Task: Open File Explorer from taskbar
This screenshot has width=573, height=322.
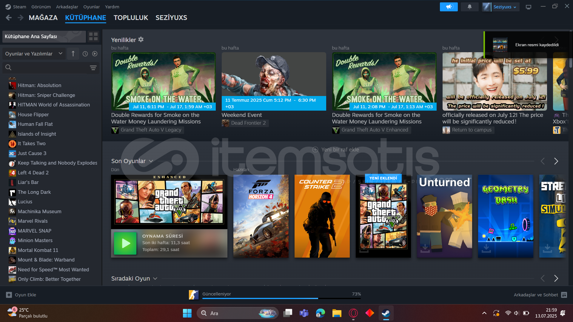Action: 337,313
